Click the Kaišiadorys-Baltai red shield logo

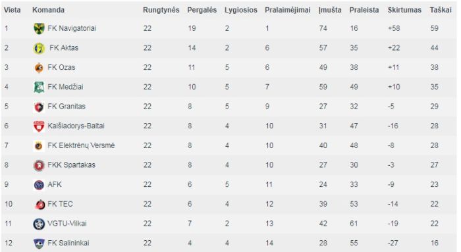pos(39,126)
